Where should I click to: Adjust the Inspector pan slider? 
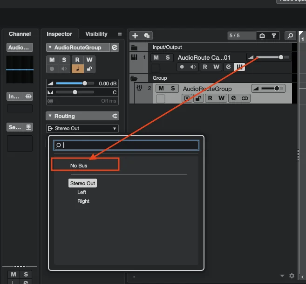[x=75, y=92]
